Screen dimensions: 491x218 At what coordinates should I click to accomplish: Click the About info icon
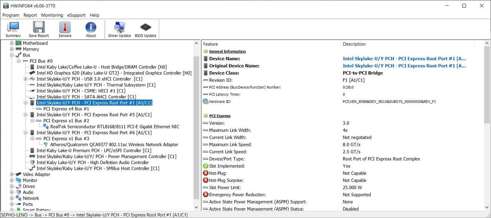point(91,29)
